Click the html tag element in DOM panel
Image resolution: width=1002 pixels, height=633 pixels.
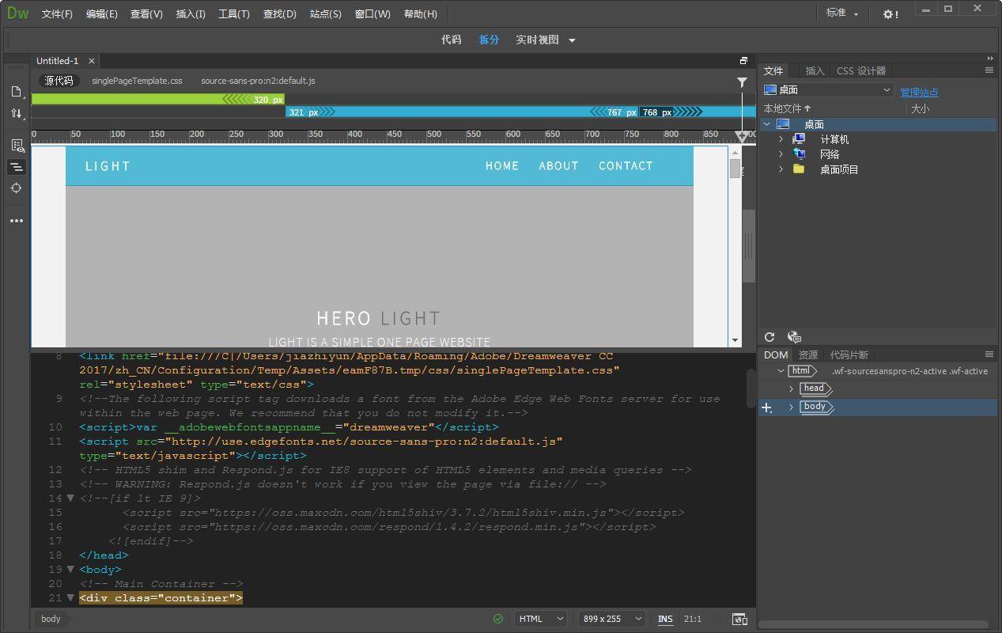click(x=802, y=370)
